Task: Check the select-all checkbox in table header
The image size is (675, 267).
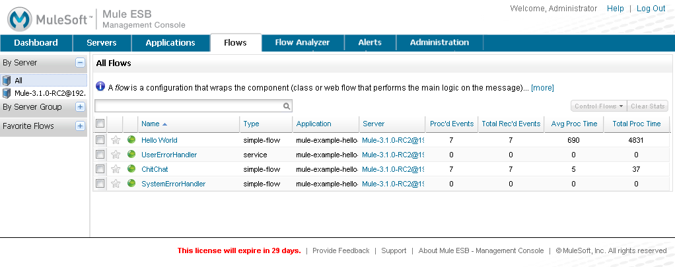Action: pos(100,124)
